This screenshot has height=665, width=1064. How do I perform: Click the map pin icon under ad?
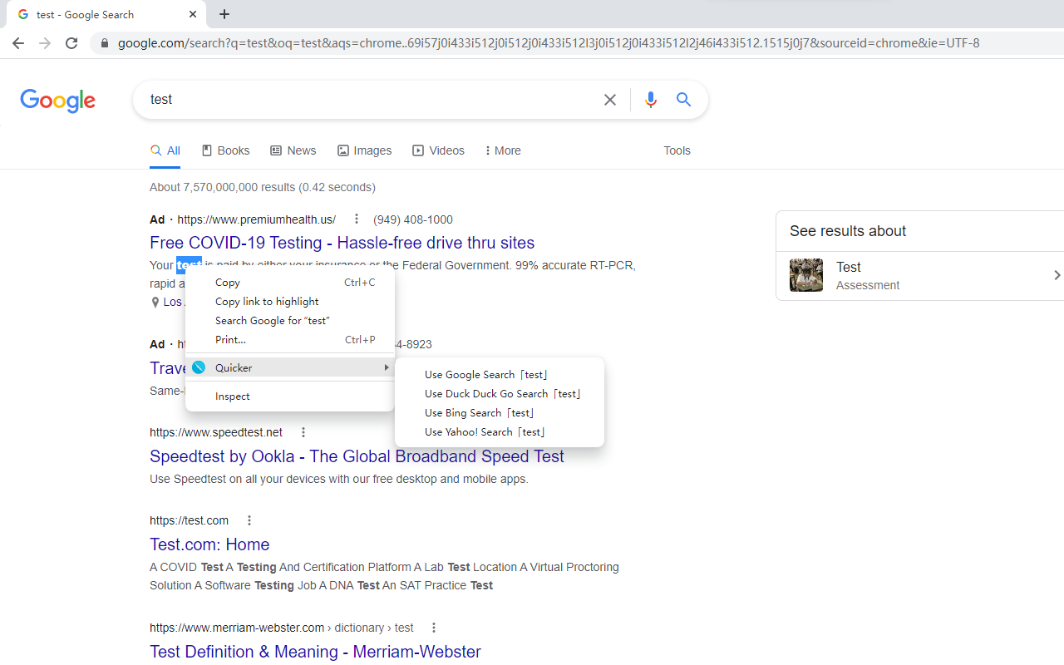(x=155, y=303)
